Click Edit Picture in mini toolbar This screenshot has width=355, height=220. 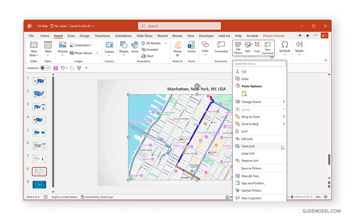coord(238,48)
